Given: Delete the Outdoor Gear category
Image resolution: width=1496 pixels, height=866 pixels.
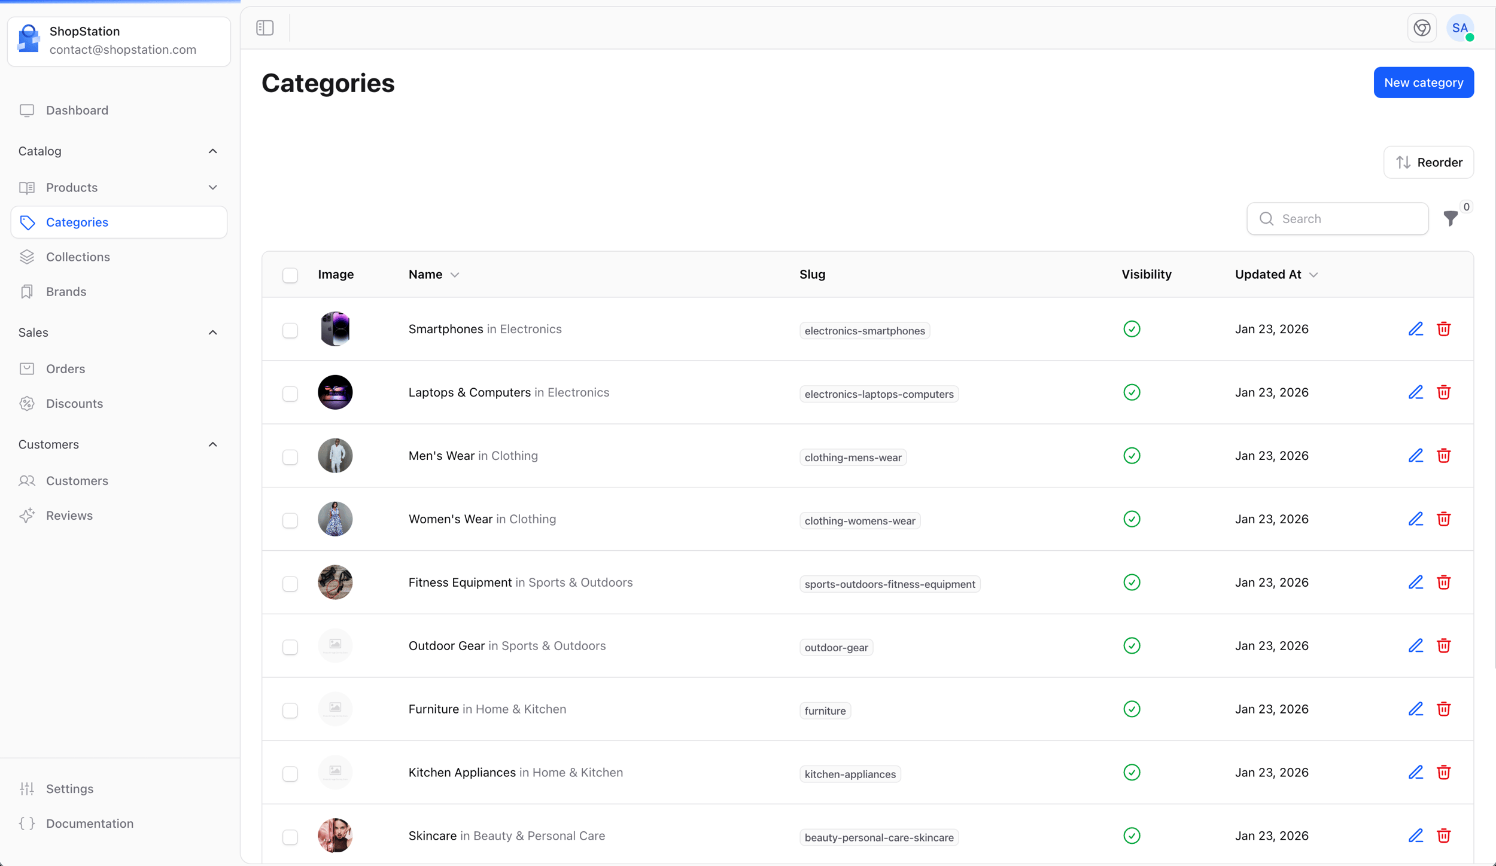Looking at the screenshot, I should 1443,646.
